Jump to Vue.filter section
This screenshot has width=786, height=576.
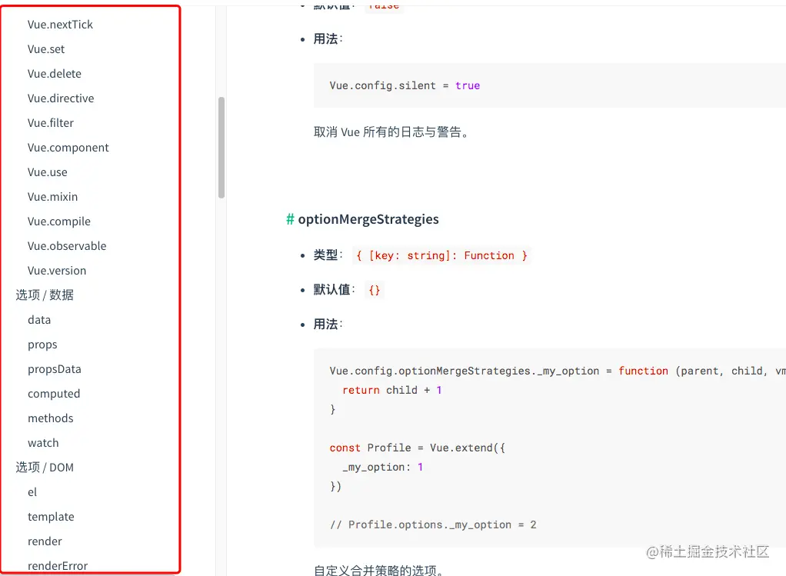tap(51, 123)
